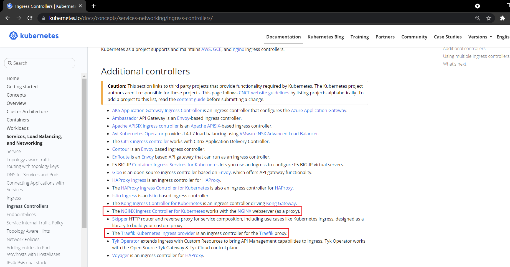Open the browser extensions puzzle icon
The image size is (510, 267).
(x=503, y=18)
